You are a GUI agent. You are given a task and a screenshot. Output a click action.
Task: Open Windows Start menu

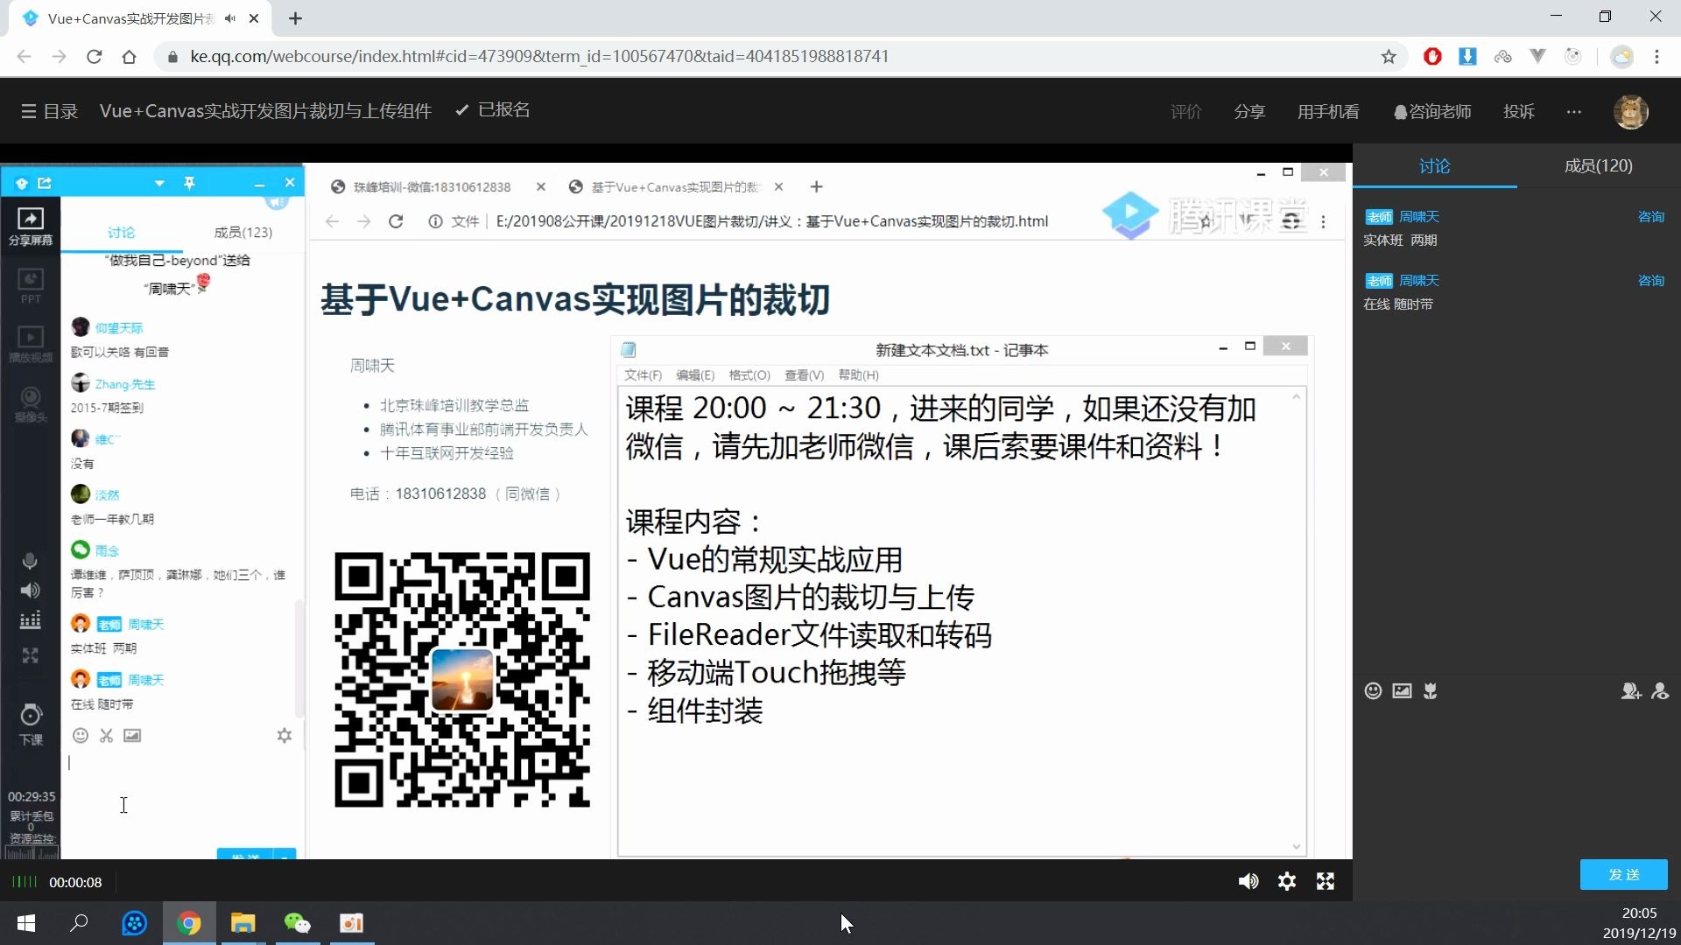click(26, 923)
